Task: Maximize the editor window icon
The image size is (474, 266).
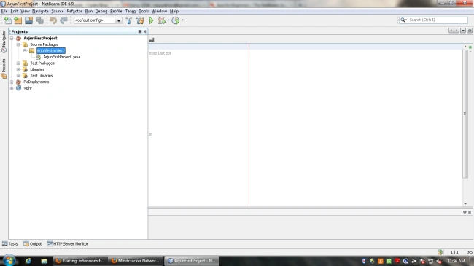Action: 470,31
